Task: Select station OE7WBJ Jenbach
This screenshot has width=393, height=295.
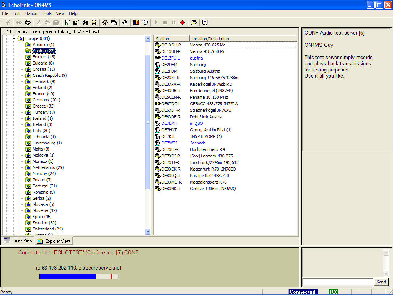Action: pos(169,143)
